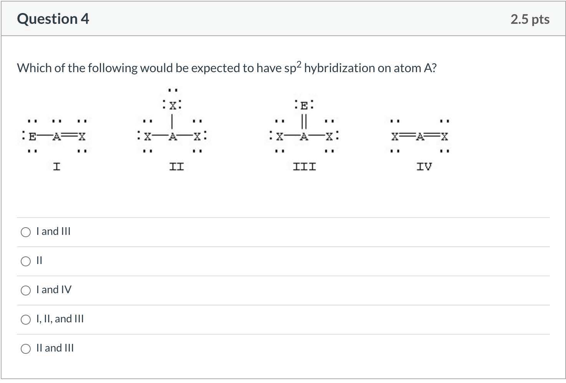The width and height of the screenshot is (566, 383).
Task: Click the "2.5 pts" points label
Action: pos(530,19)
